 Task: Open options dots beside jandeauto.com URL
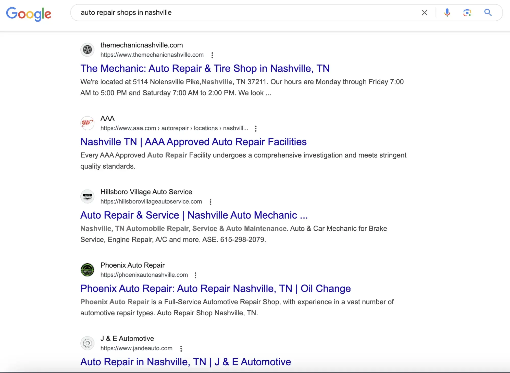[181, 349]
